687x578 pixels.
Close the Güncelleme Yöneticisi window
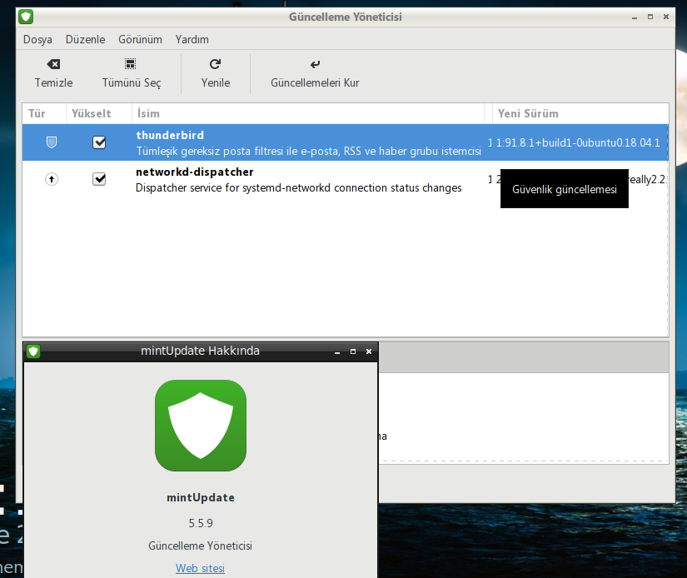click(x=666, y=17)
